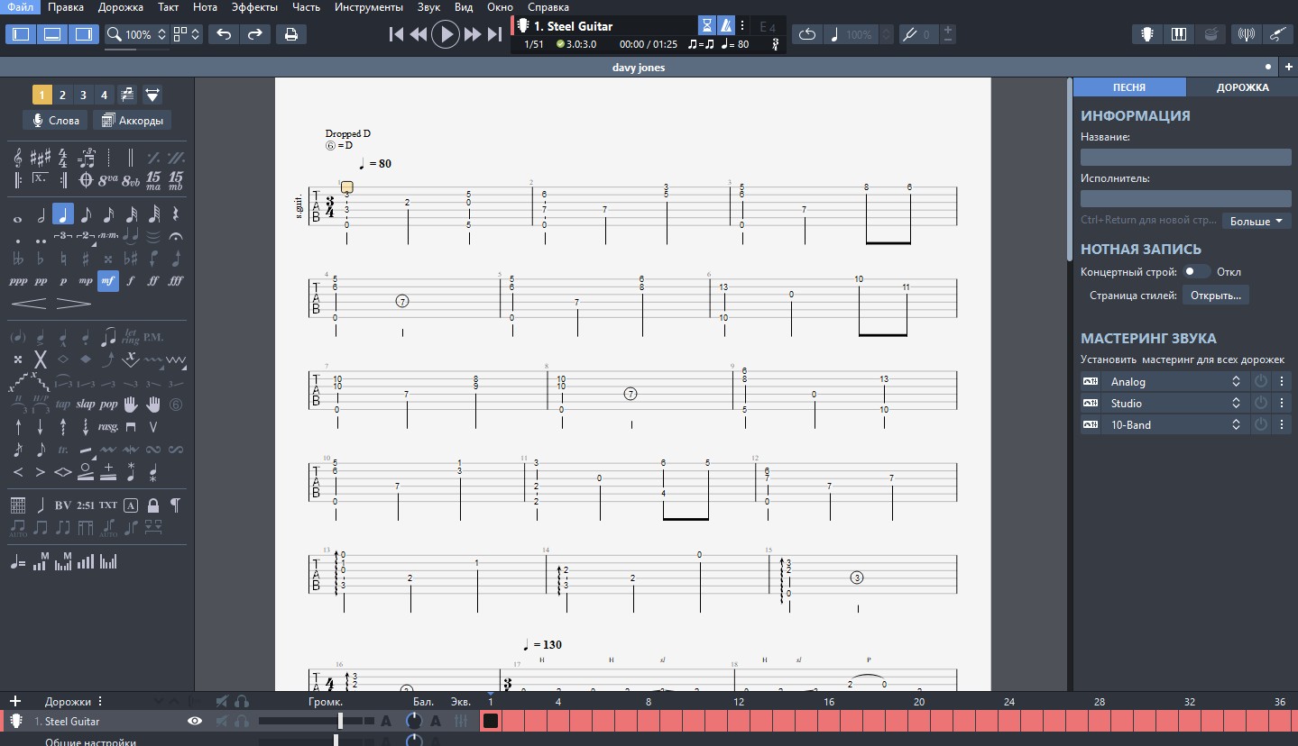Open the Инструменты menu
The height and width of the screenshot is (746, 1298).
coord(368,7)
